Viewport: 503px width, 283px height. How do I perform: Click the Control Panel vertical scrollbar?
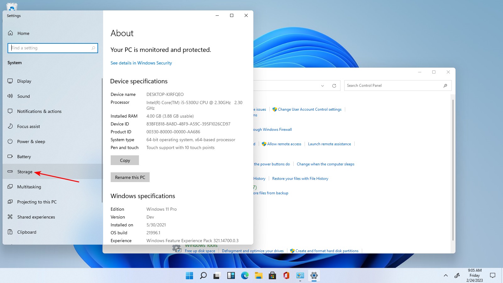[453, 170]
